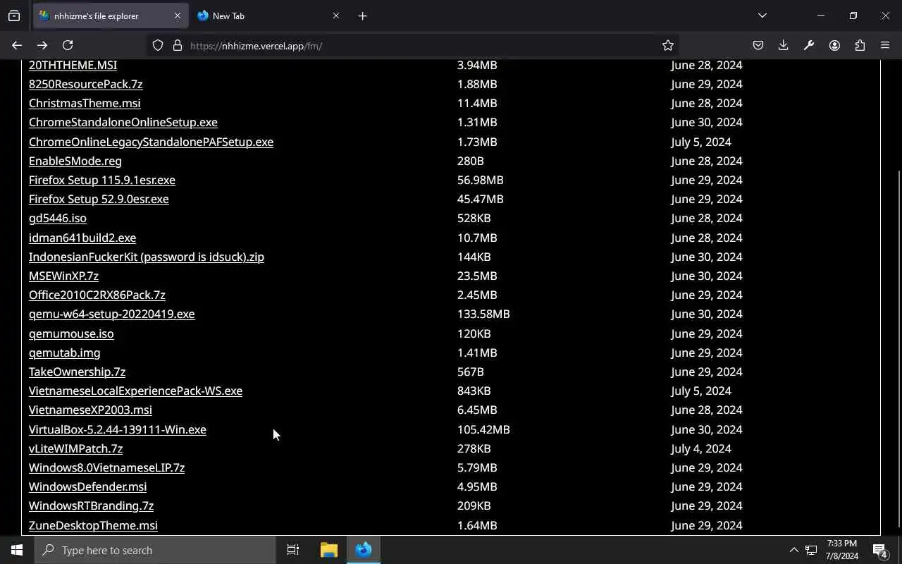This screenshot has width=902, height=564.
Task: Download TakeOwnership.7z
Action: (x=77, y=372)
